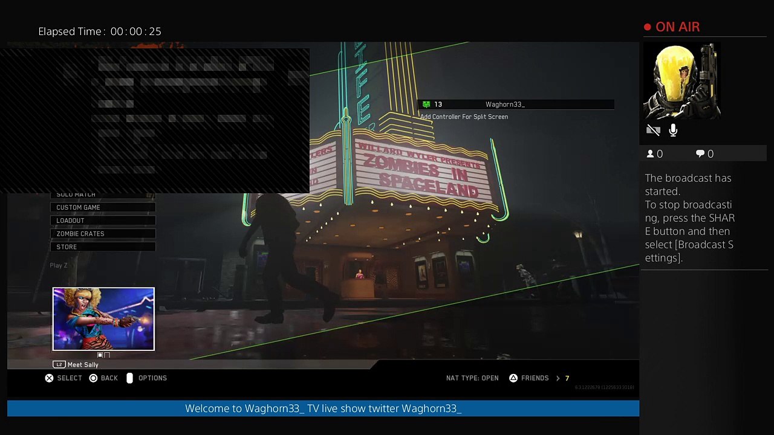Click the Meet Sally caption
This screenshot has width=774, height=435.
[x=83, y=365]
